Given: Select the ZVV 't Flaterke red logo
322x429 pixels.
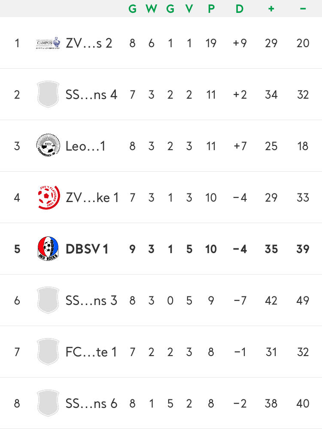Looking at the screenshot, I should (49, 197).
